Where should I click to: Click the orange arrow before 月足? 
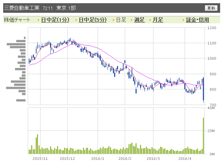click(x=150, y=20)
